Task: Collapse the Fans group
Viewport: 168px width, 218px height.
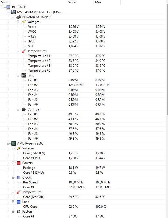Action: click(x=18, y=75)
